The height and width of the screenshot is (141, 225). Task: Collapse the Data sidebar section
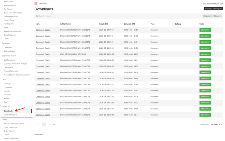tap(30, 80)
